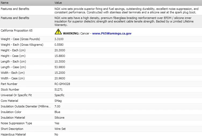Click the Value column header
The image size is (202, 136).
pyautogui.click(x=58, y=3)
